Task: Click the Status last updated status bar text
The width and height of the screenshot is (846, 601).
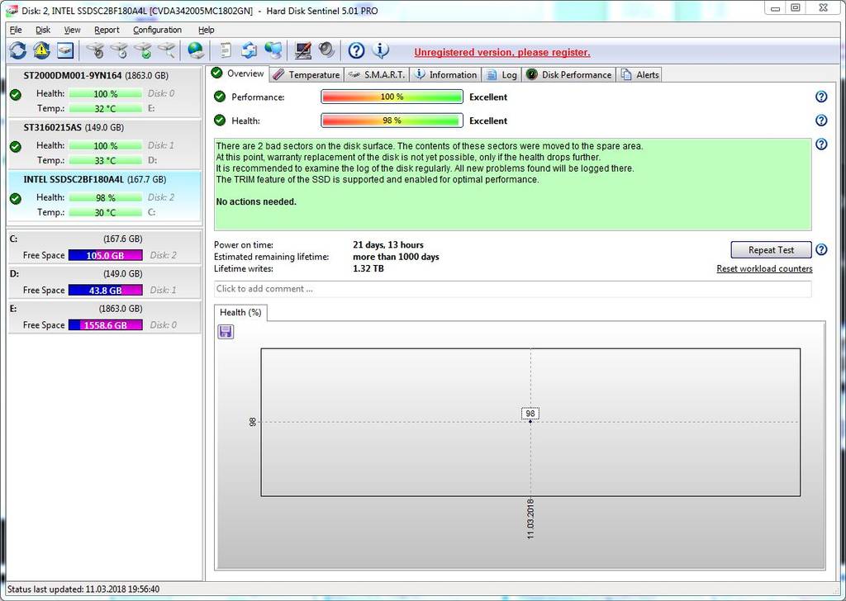Action: point(83,589)
